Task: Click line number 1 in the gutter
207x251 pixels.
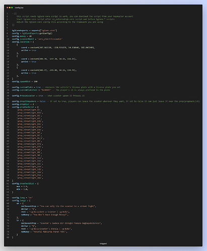Action: pyautogui.click(x=7, y=14)
